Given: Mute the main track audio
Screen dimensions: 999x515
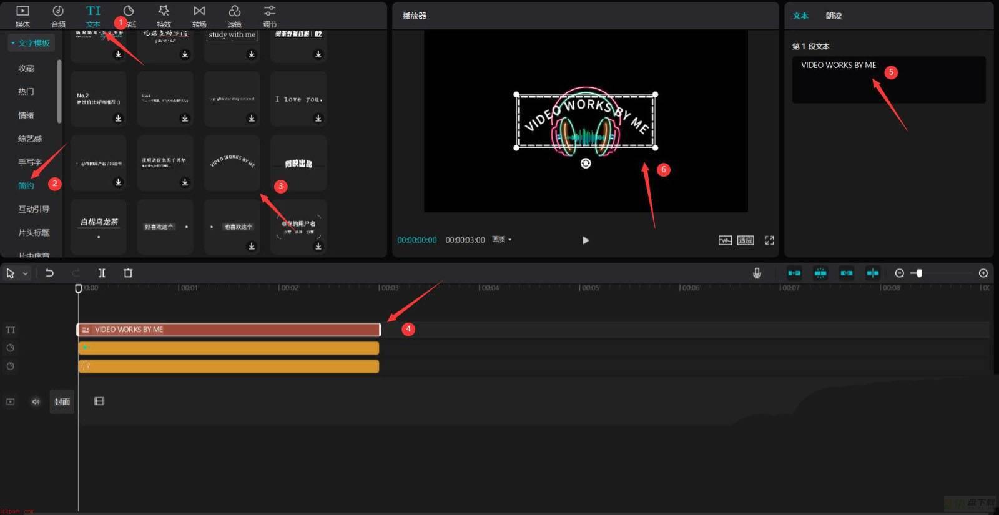Looking at the screenshot, I should pyautogui.click(x=36, y=401).
